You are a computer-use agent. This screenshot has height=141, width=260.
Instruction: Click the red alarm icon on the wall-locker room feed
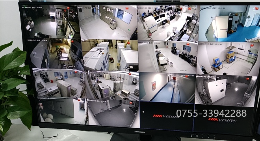coord(127,8)
